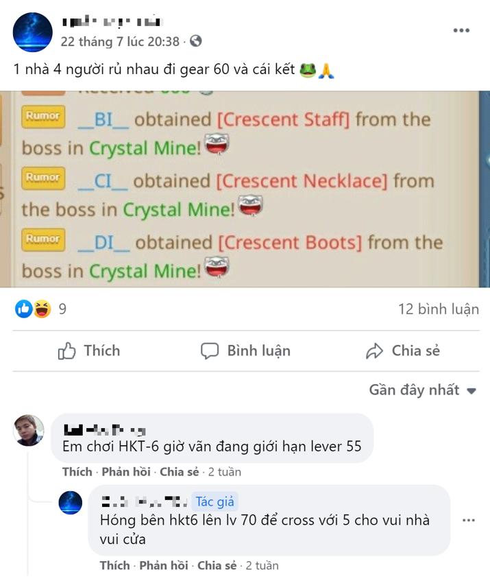
Task: Reply to the HKT-6 lever 55 comment
Action: [x=126, y=472]
